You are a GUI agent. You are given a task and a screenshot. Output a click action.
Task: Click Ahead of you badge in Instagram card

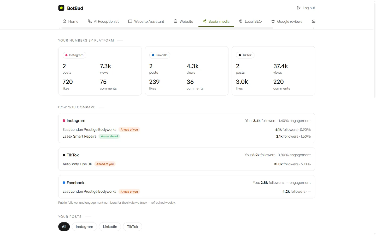click(x=129, y=130)
